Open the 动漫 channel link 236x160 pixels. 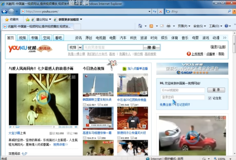coord(216,38)
